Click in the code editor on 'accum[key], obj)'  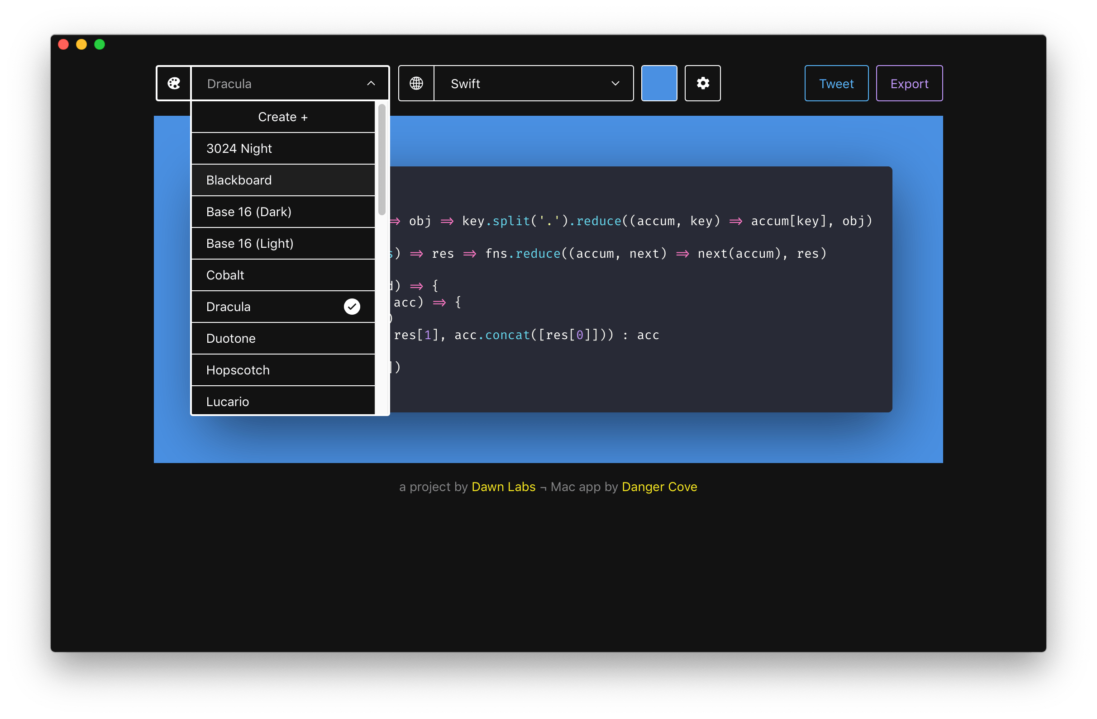812,222
